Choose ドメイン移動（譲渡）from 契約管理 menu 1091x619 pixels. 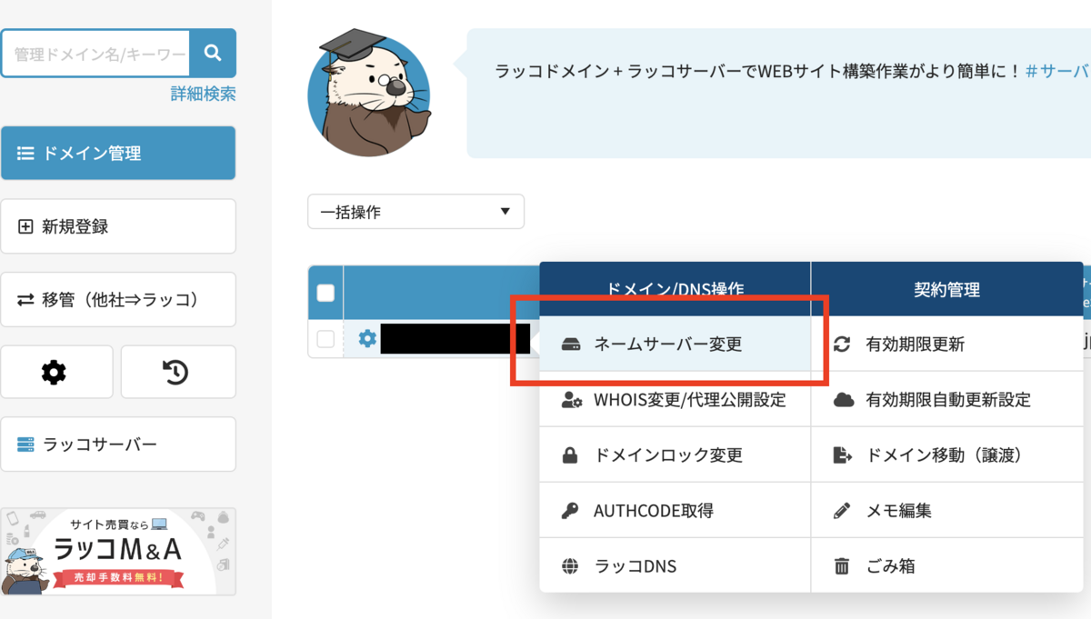(x=927, y=454)
